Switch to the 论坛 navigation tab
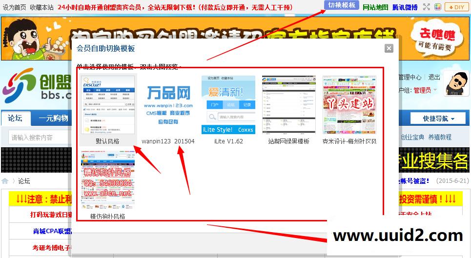This screenshot has height=258, width=471. (15, 118)
